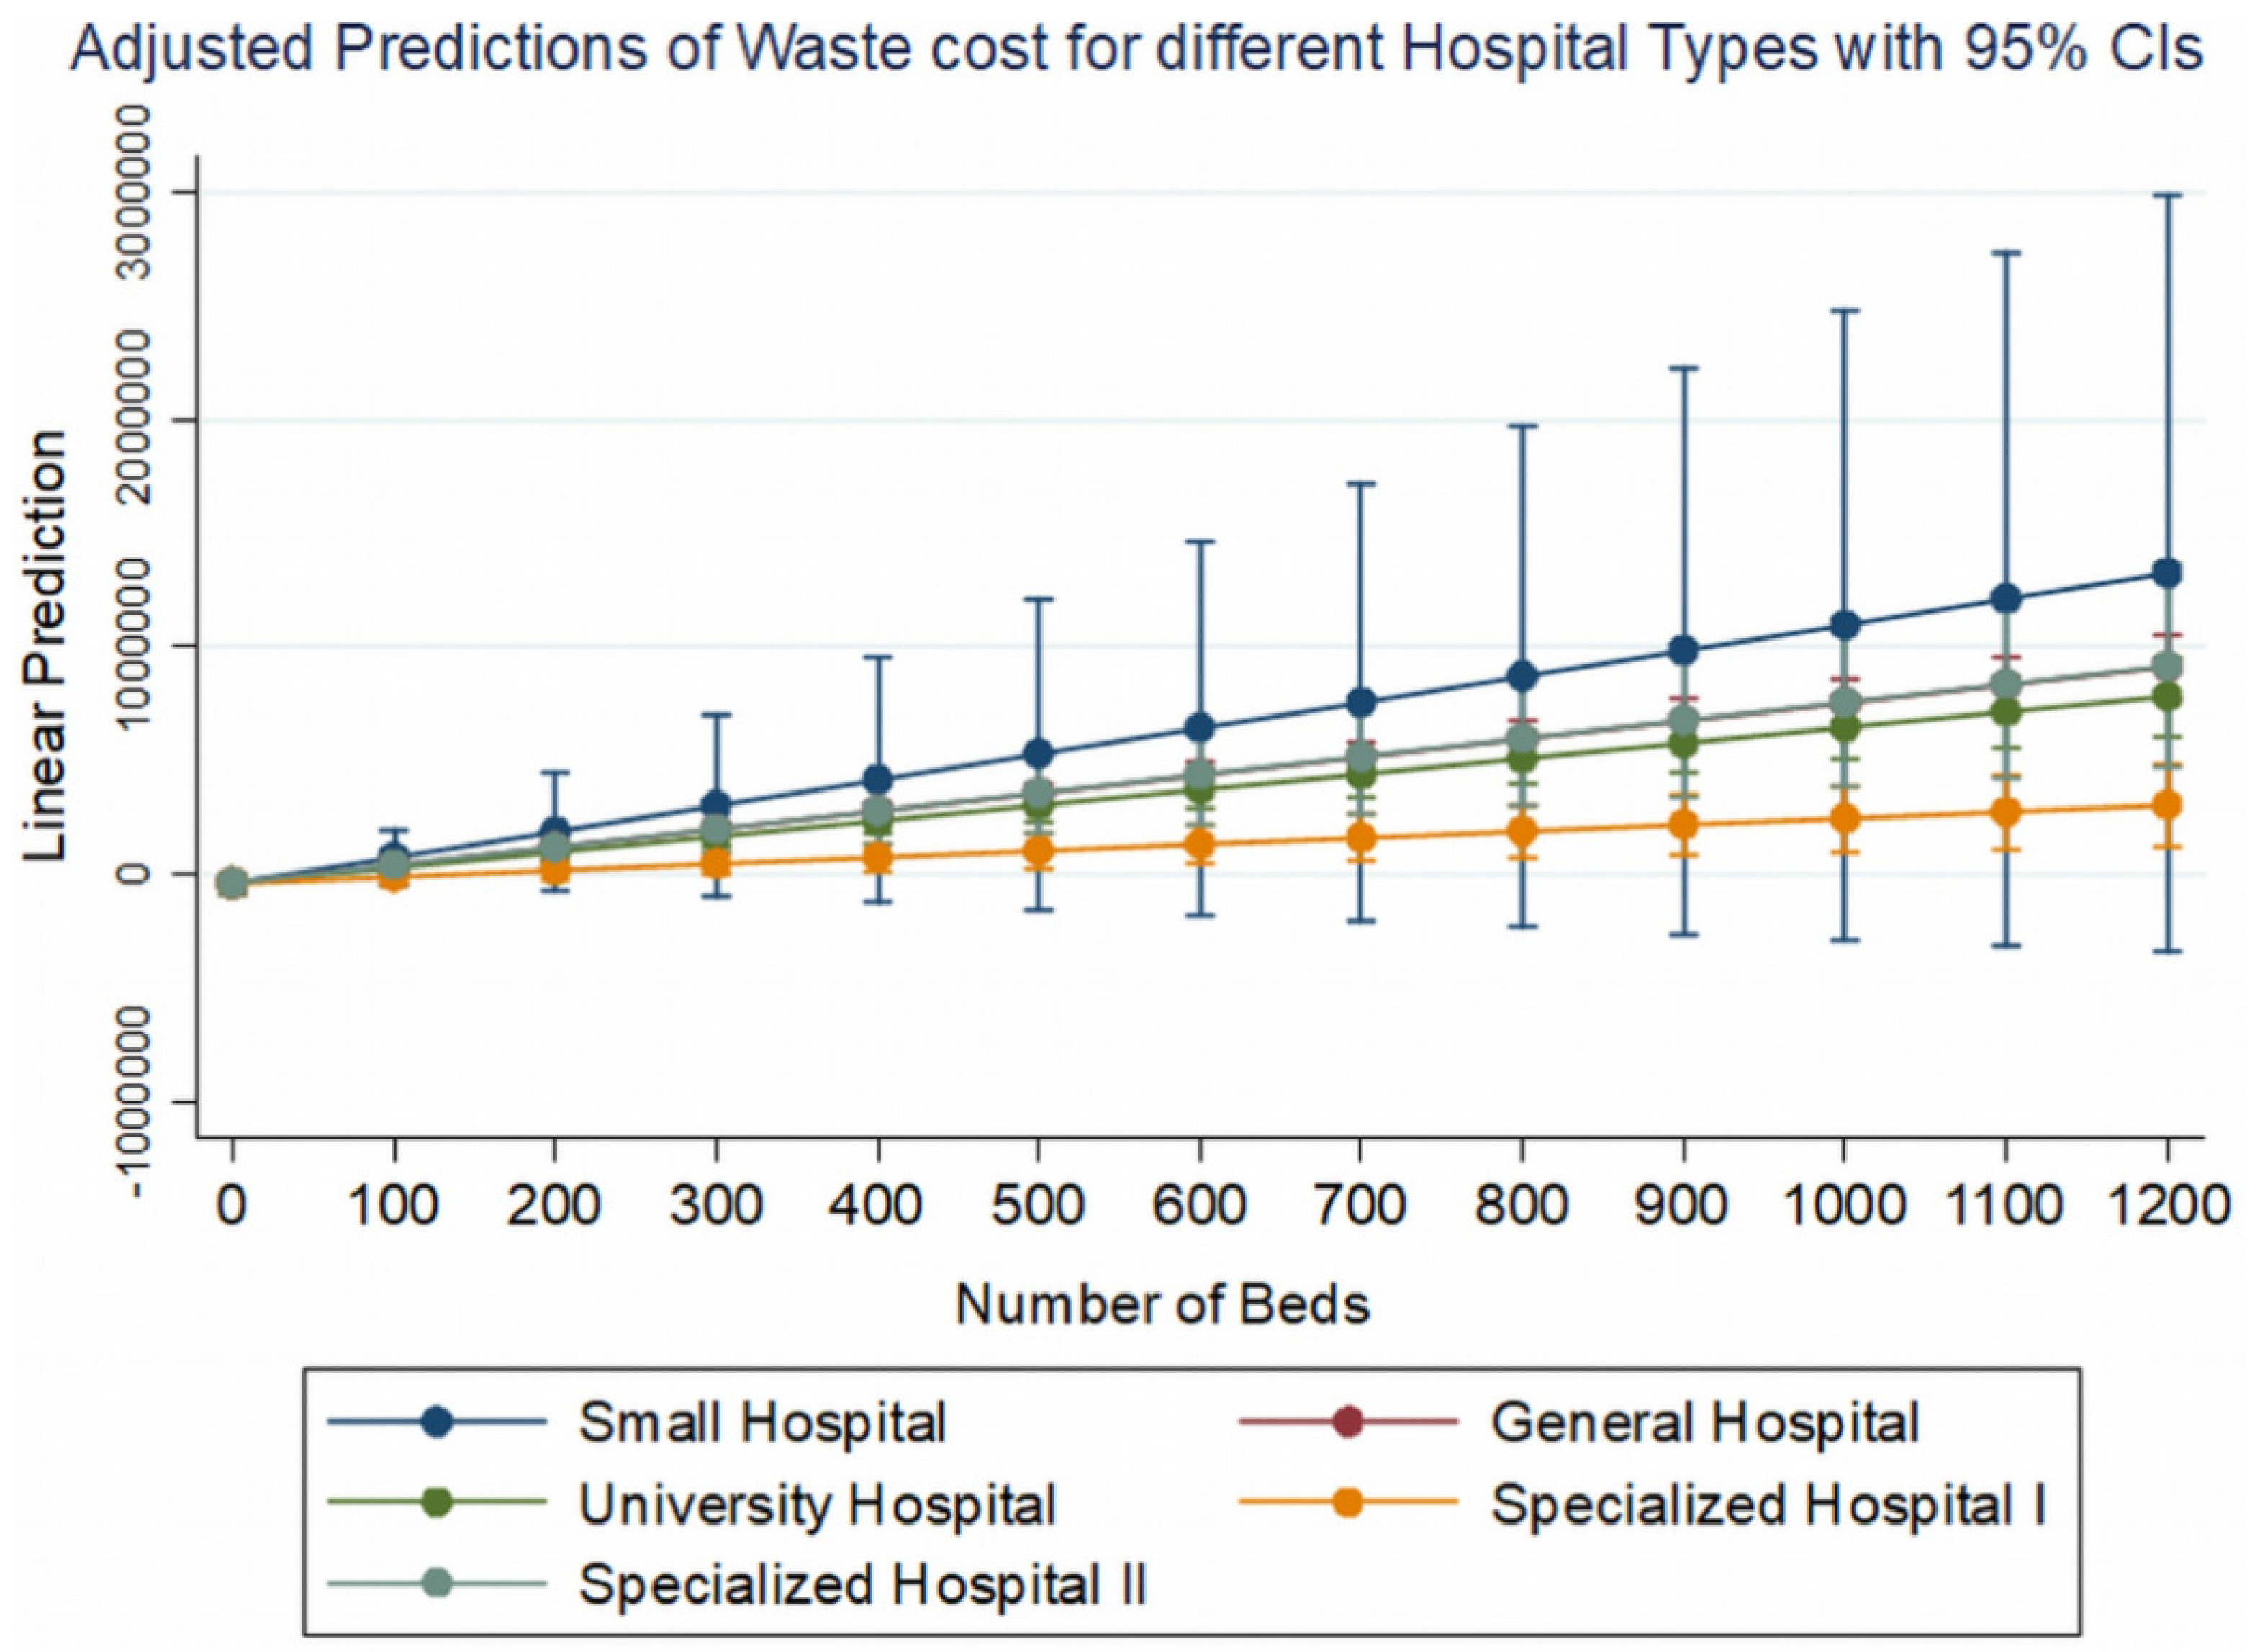
Task: Click the 'University Hospital' legend text
Action: [817, 1504]
